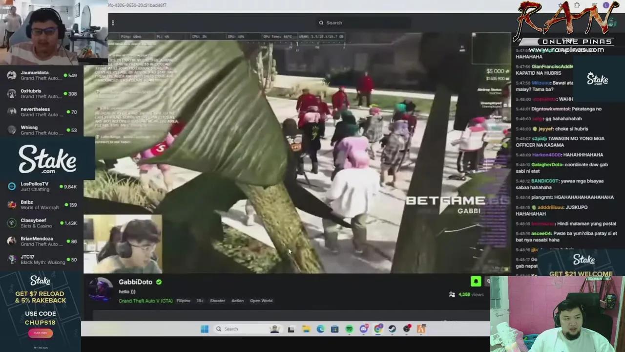Click chat username Harkon4000

click(546, 155)
